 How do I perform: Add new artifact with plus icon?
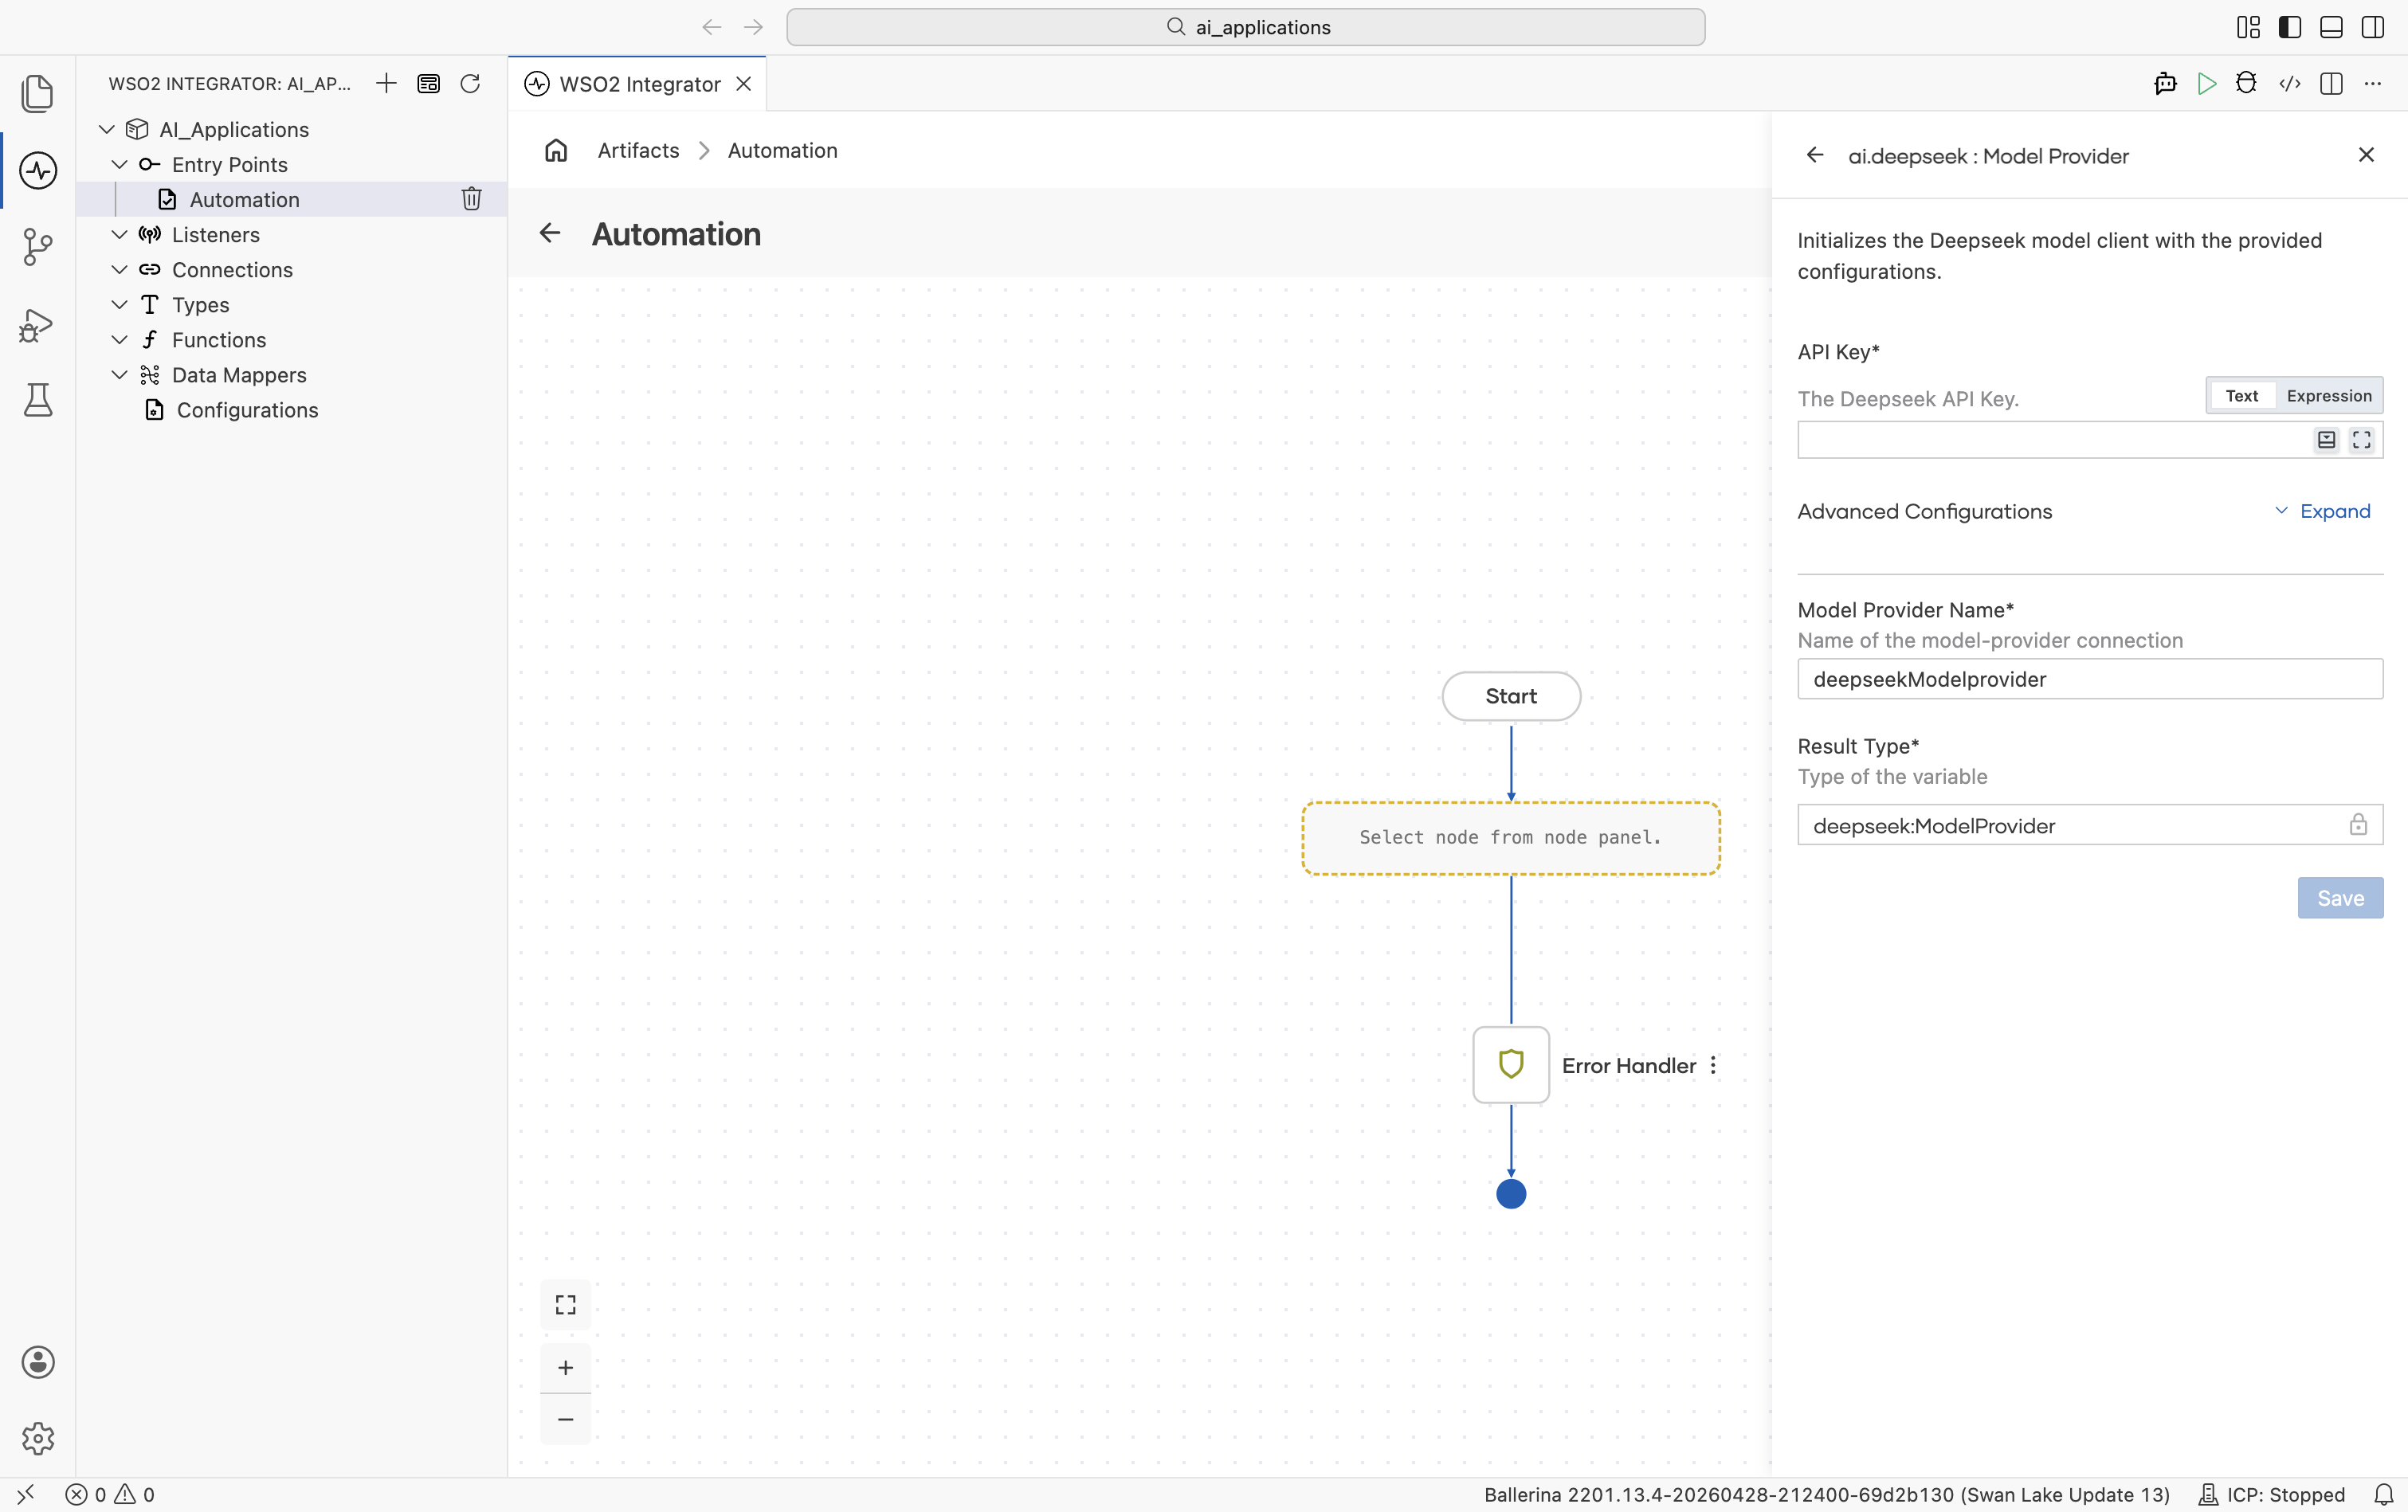click(386, 83)
